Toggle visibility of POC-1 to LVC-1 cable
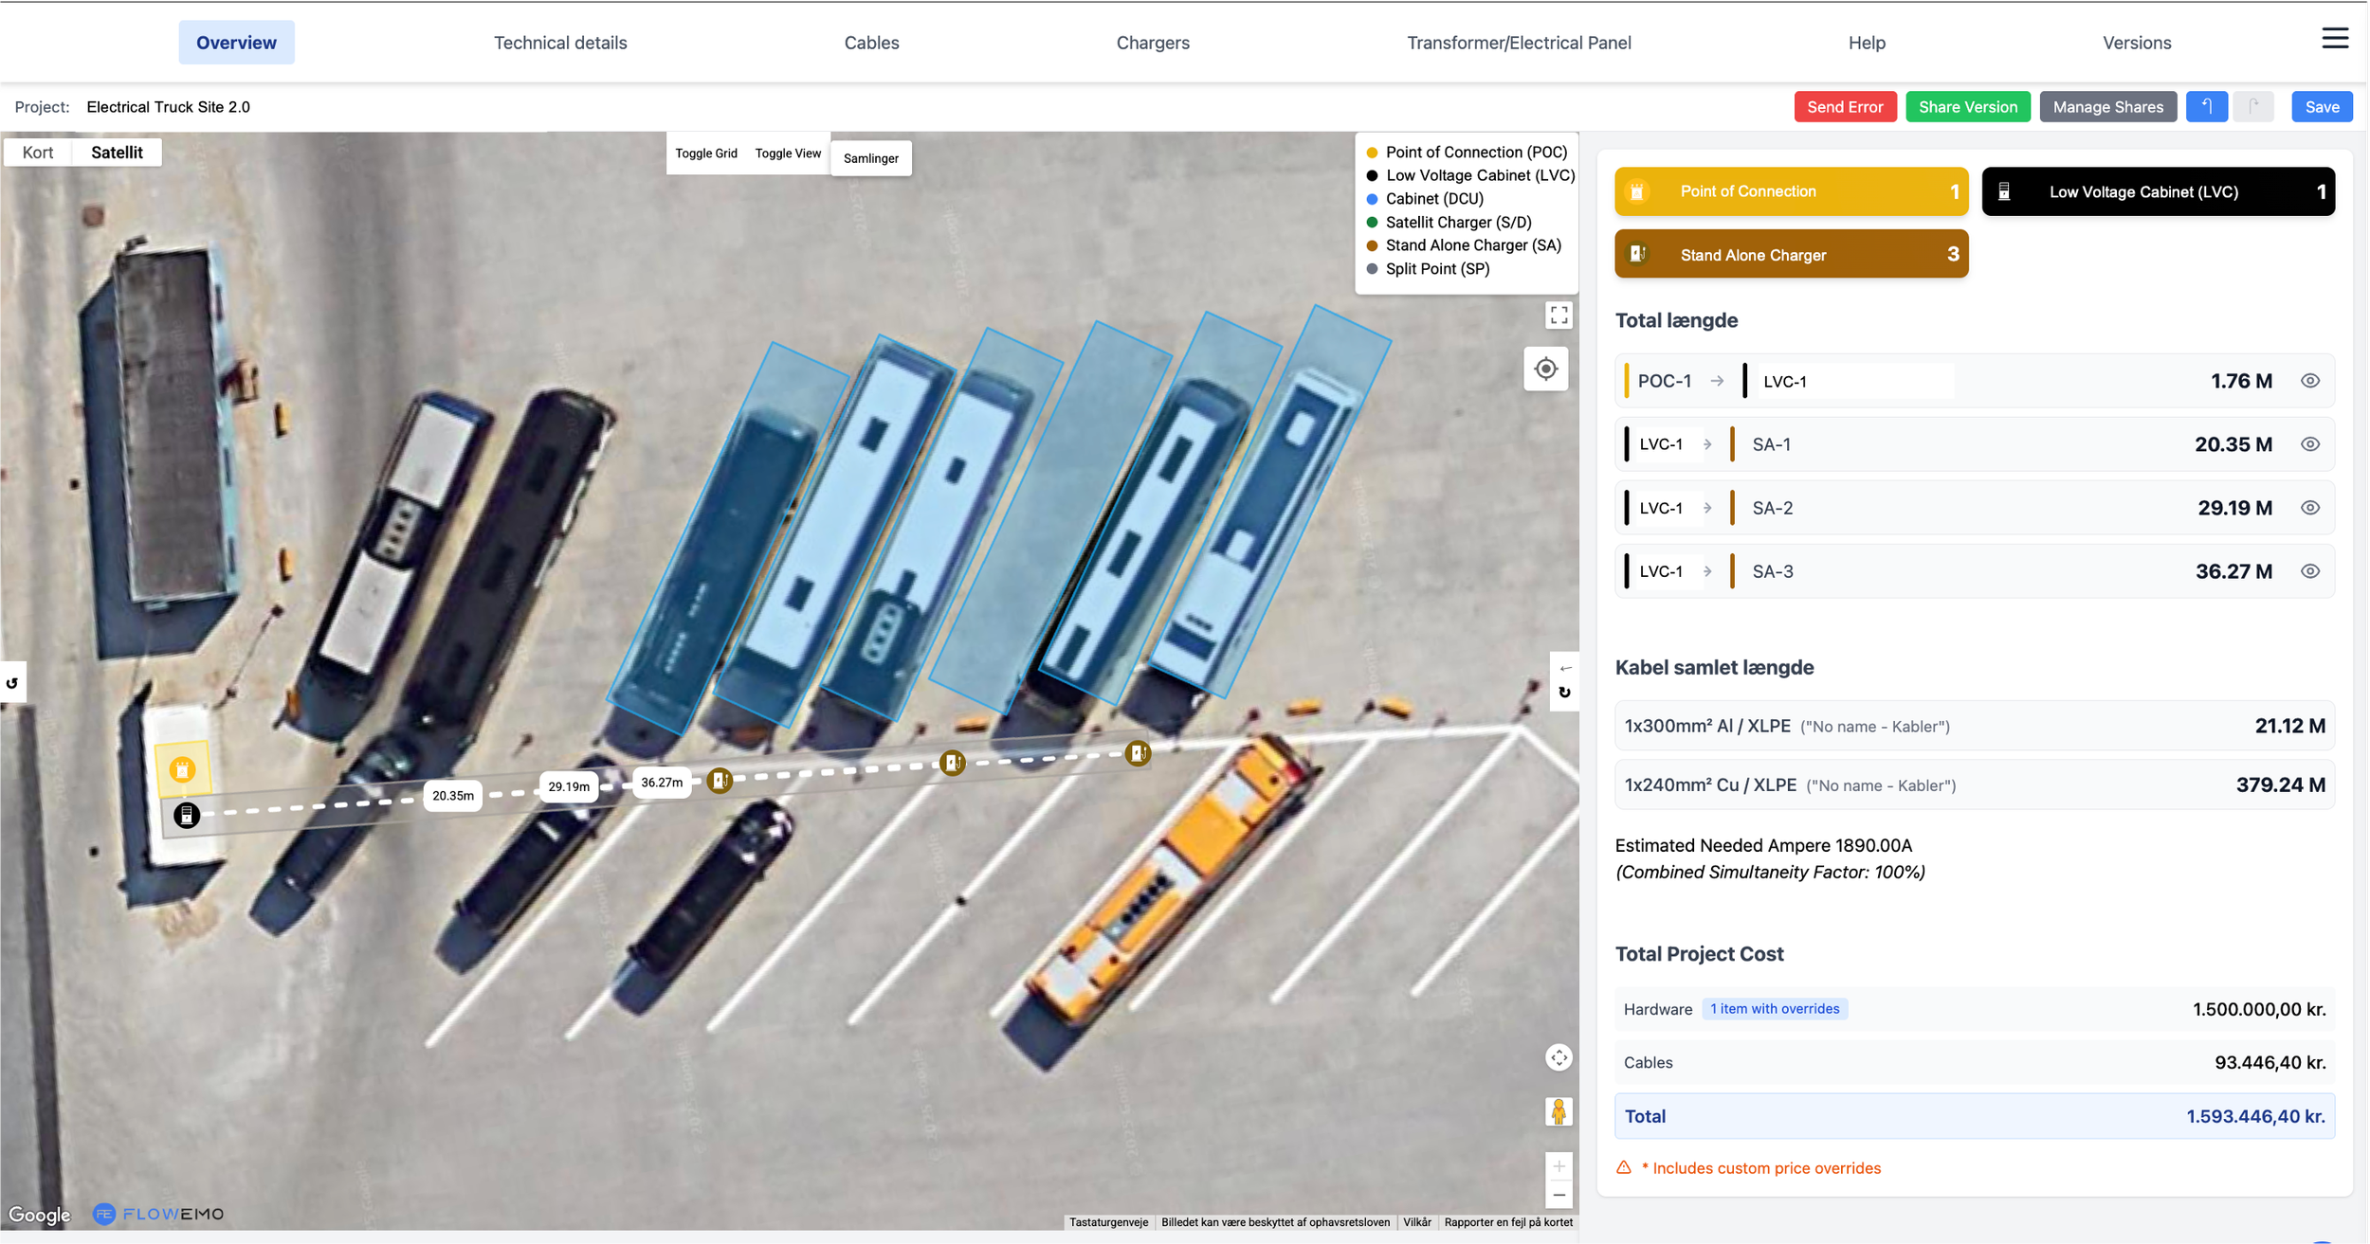Viewport: 2370px width, 1244px height. pos(2309,381)
